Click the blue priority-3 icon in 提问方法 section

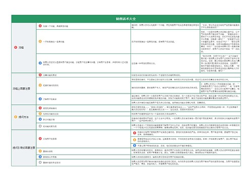click(40, 119)
